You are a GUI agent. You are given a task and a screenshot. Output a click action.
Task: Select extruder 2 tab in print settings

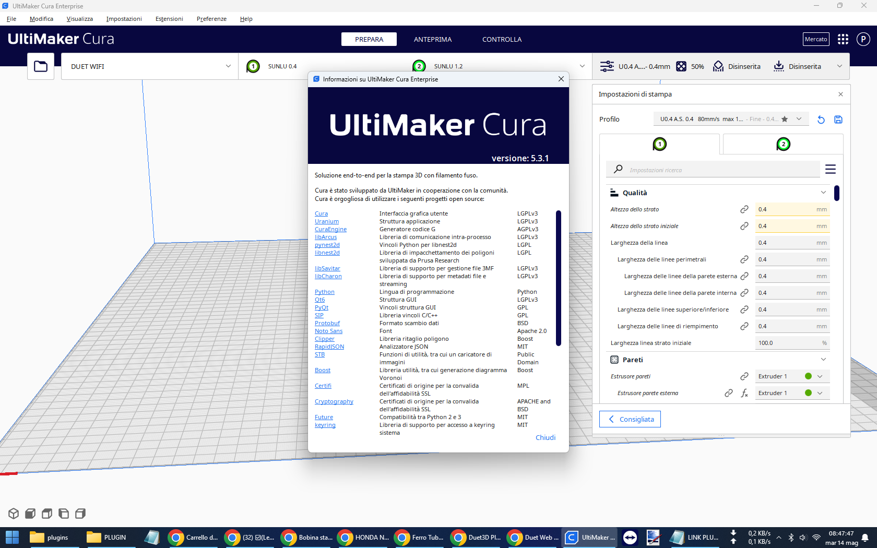pos(783,144)
